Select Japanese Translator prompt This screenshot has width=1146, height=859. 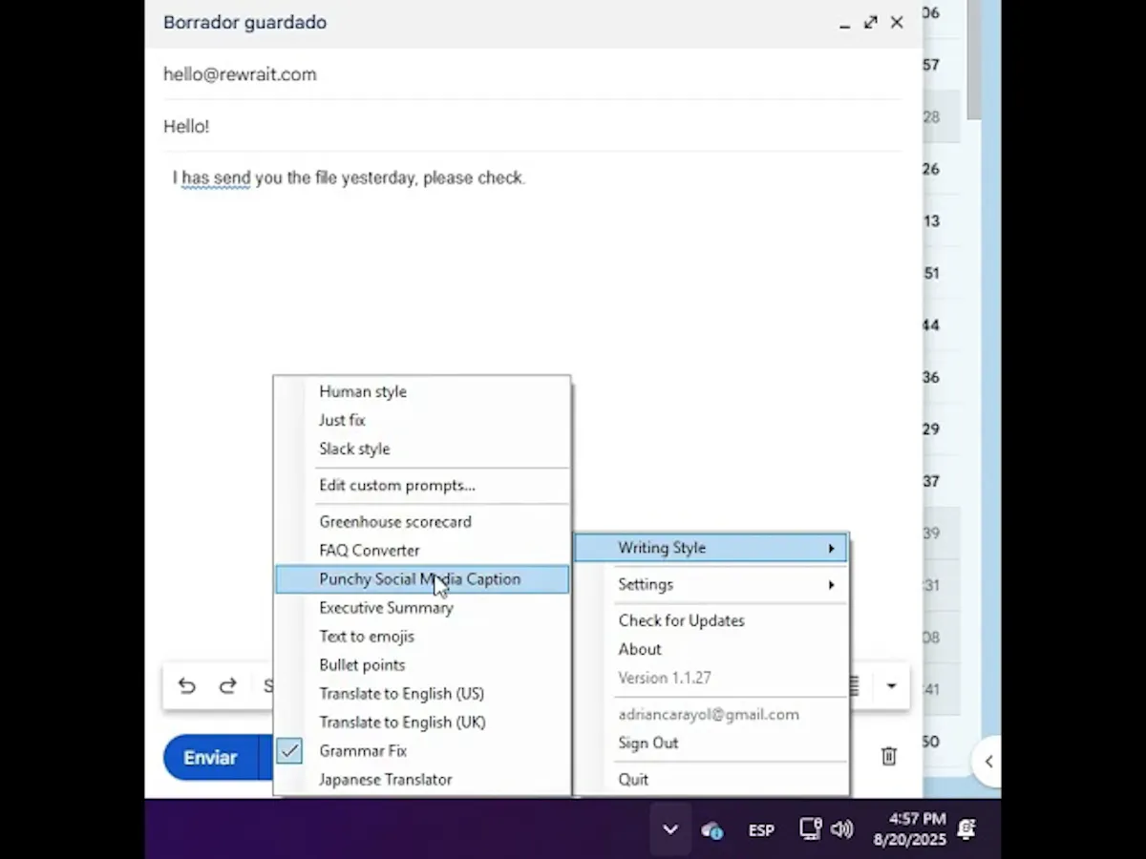click(x=421, y=779)
